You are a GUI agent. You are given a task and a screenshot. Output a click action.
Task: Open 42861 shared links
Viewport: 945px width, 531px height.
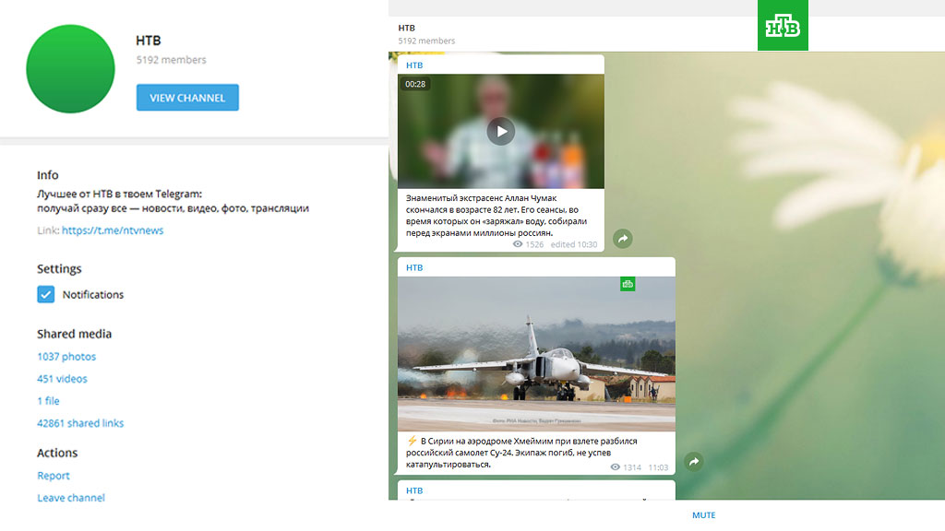(x=80, y=423)
